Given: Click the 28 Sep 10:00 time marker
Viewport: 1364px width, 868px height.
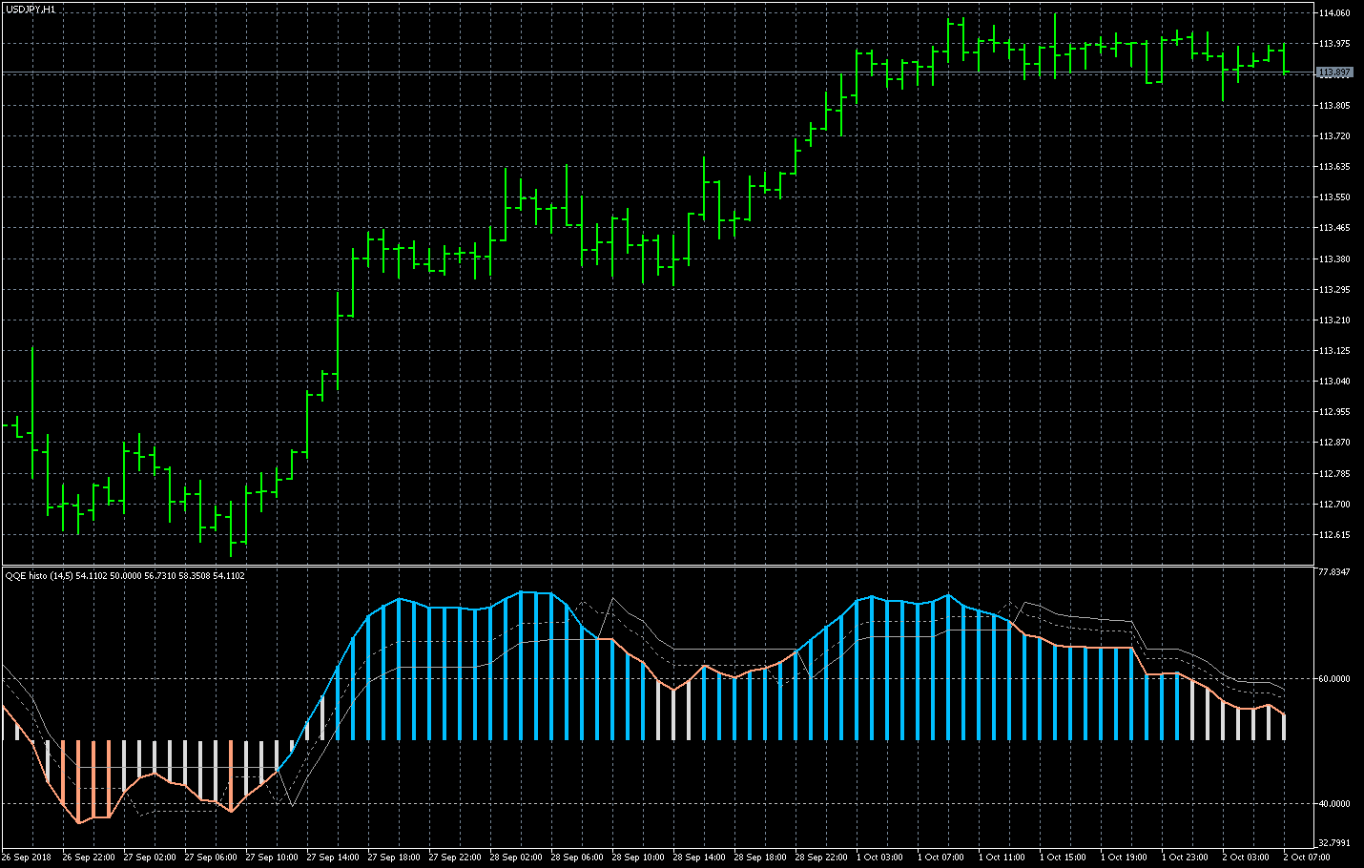Looking at the screenshot, I should (x=637, y=857).
